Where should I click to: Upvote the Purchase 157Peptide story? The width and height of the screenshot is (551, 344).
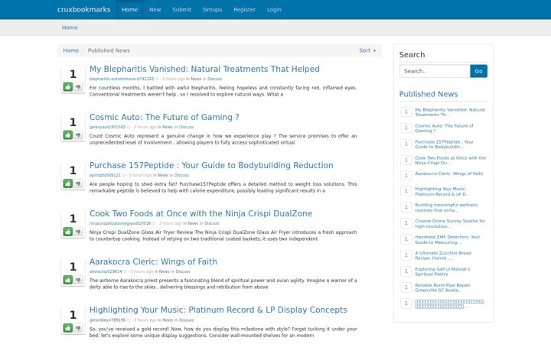click(x=68, y=183)
